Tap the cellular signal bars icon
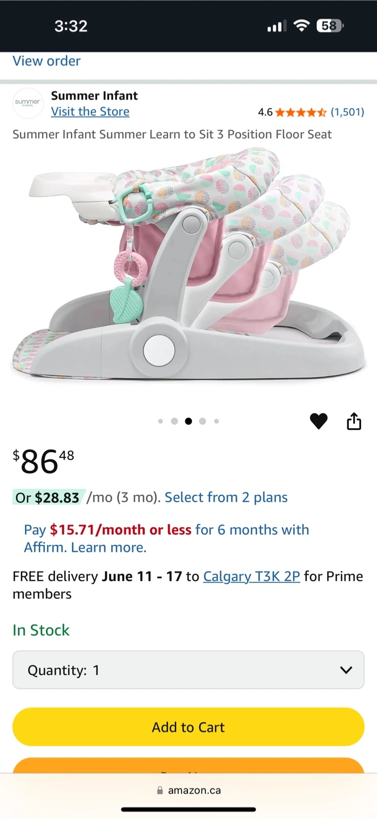This screenshot has height=819, width=377. (x=277, y=26)
